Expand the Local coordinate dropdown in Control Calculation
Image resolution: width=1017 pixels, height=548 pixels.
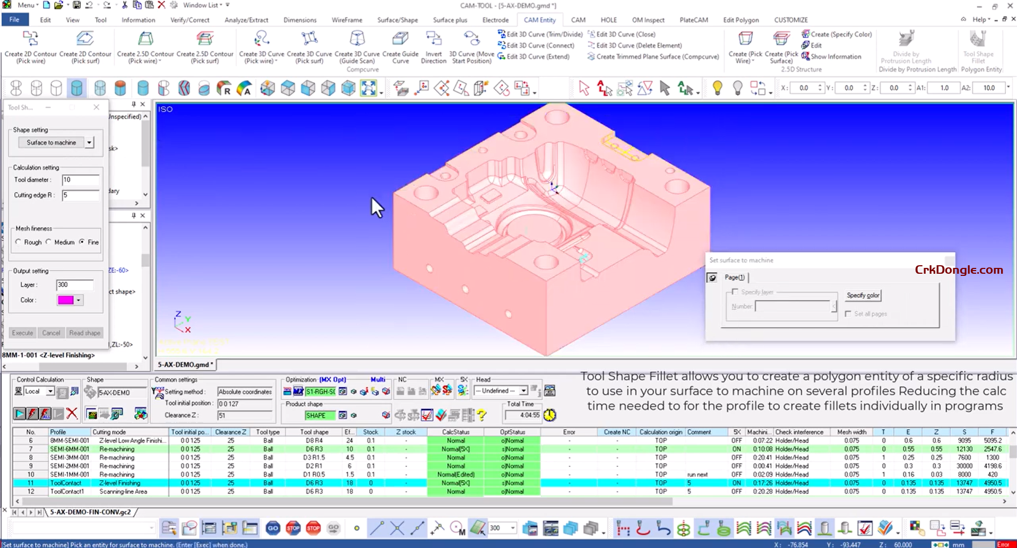click(50, 391)
